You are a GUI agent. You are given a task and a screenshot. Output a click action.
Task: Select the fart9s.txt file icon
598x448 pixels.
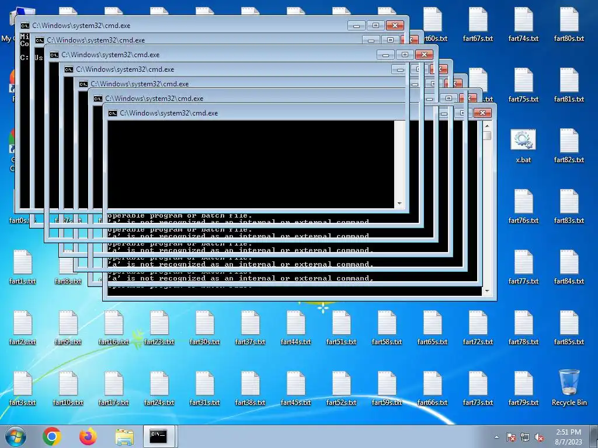click(68, 328)
